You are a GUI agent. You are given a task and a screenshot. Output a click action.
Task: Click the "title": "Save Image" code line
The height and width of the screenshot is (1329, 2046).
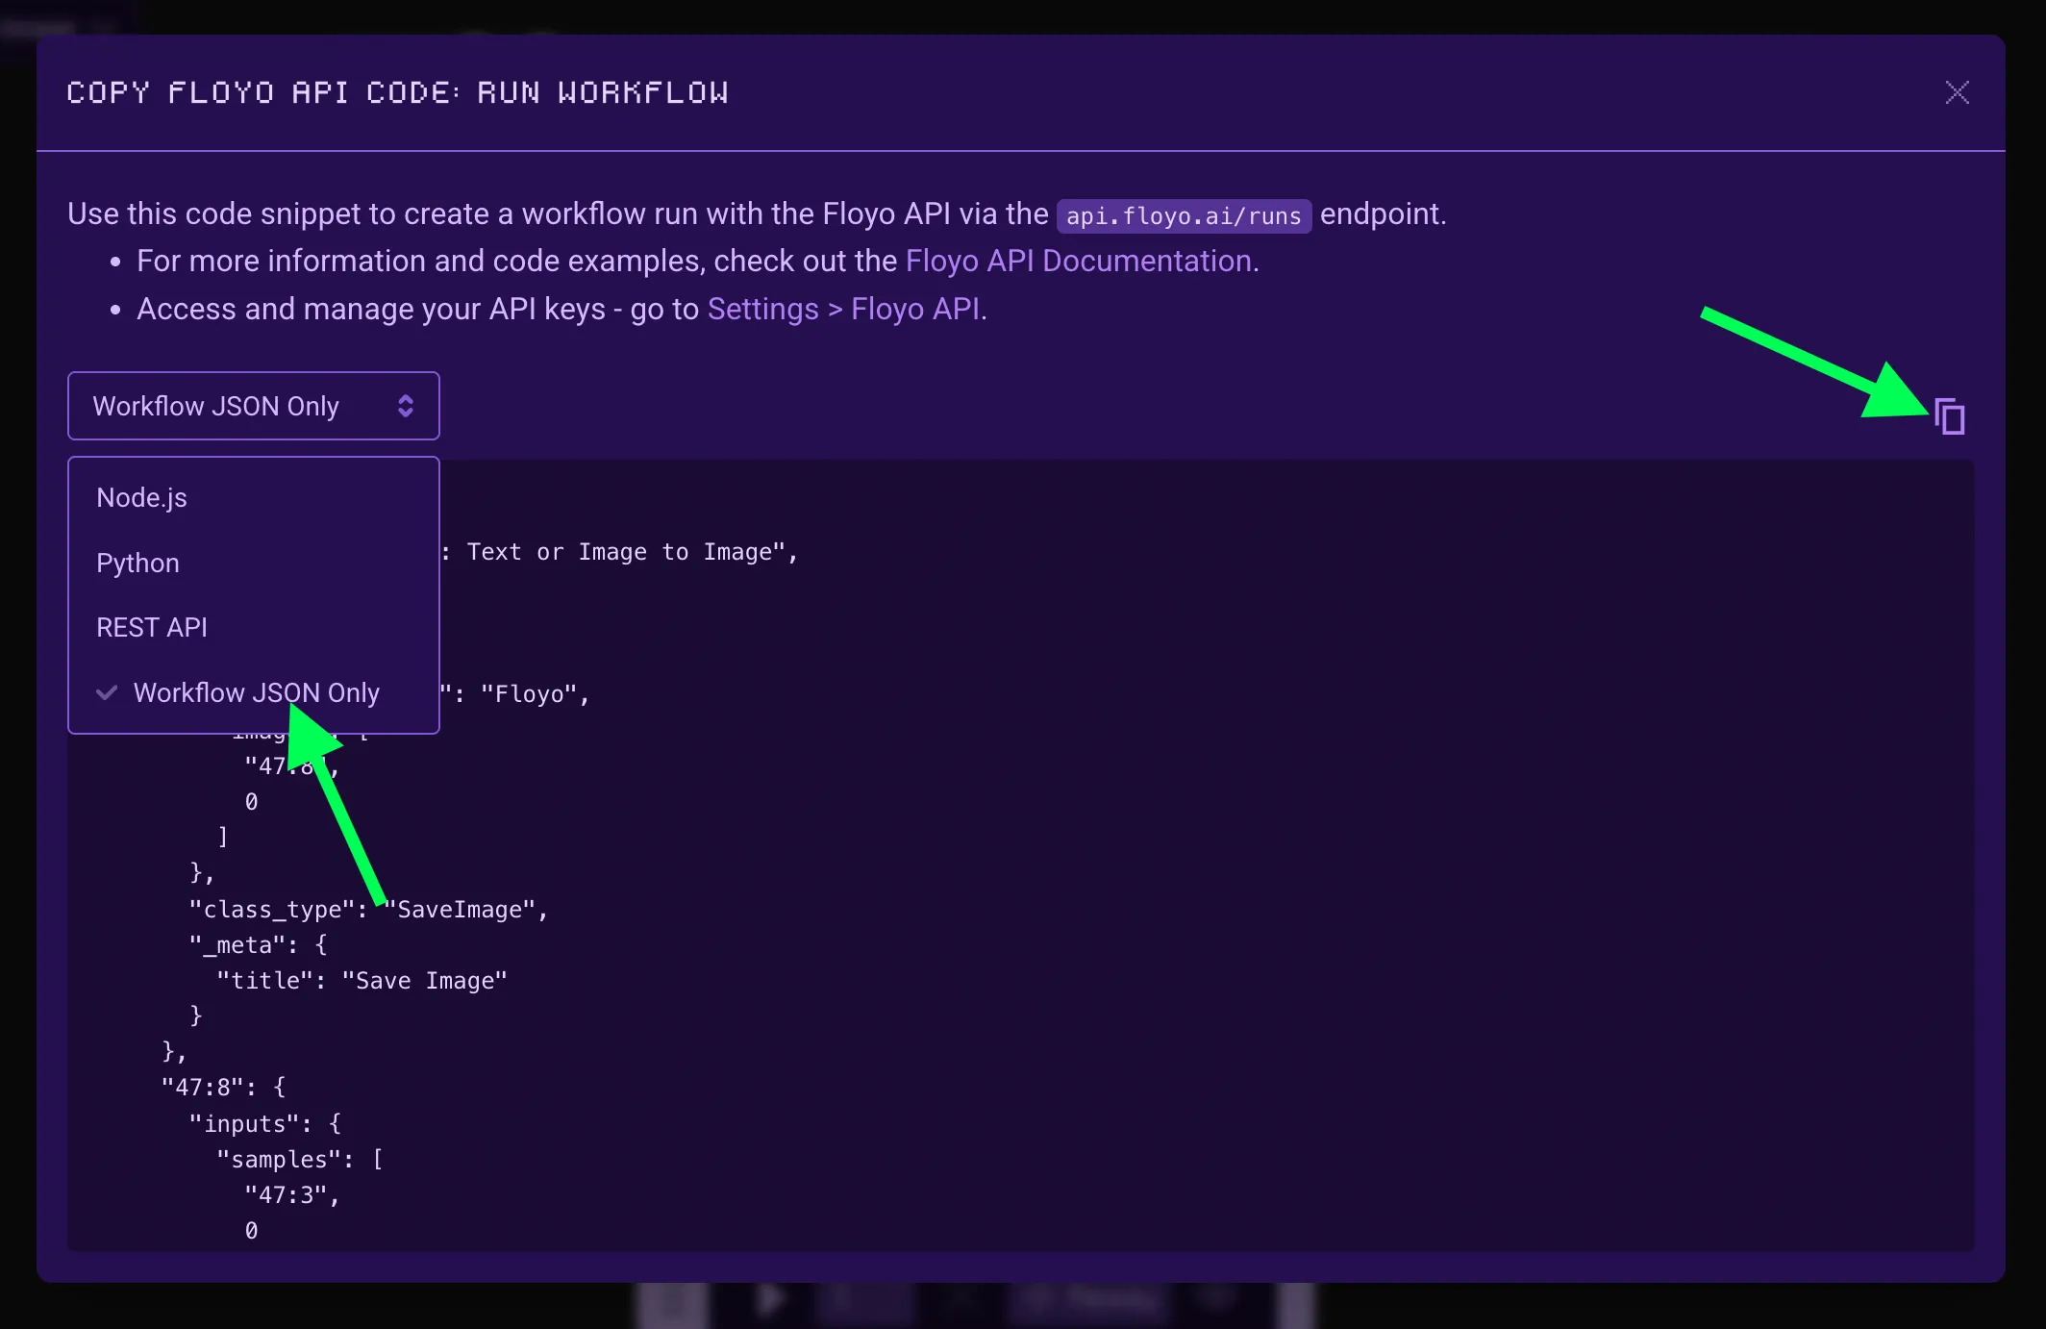click(362, 981)
